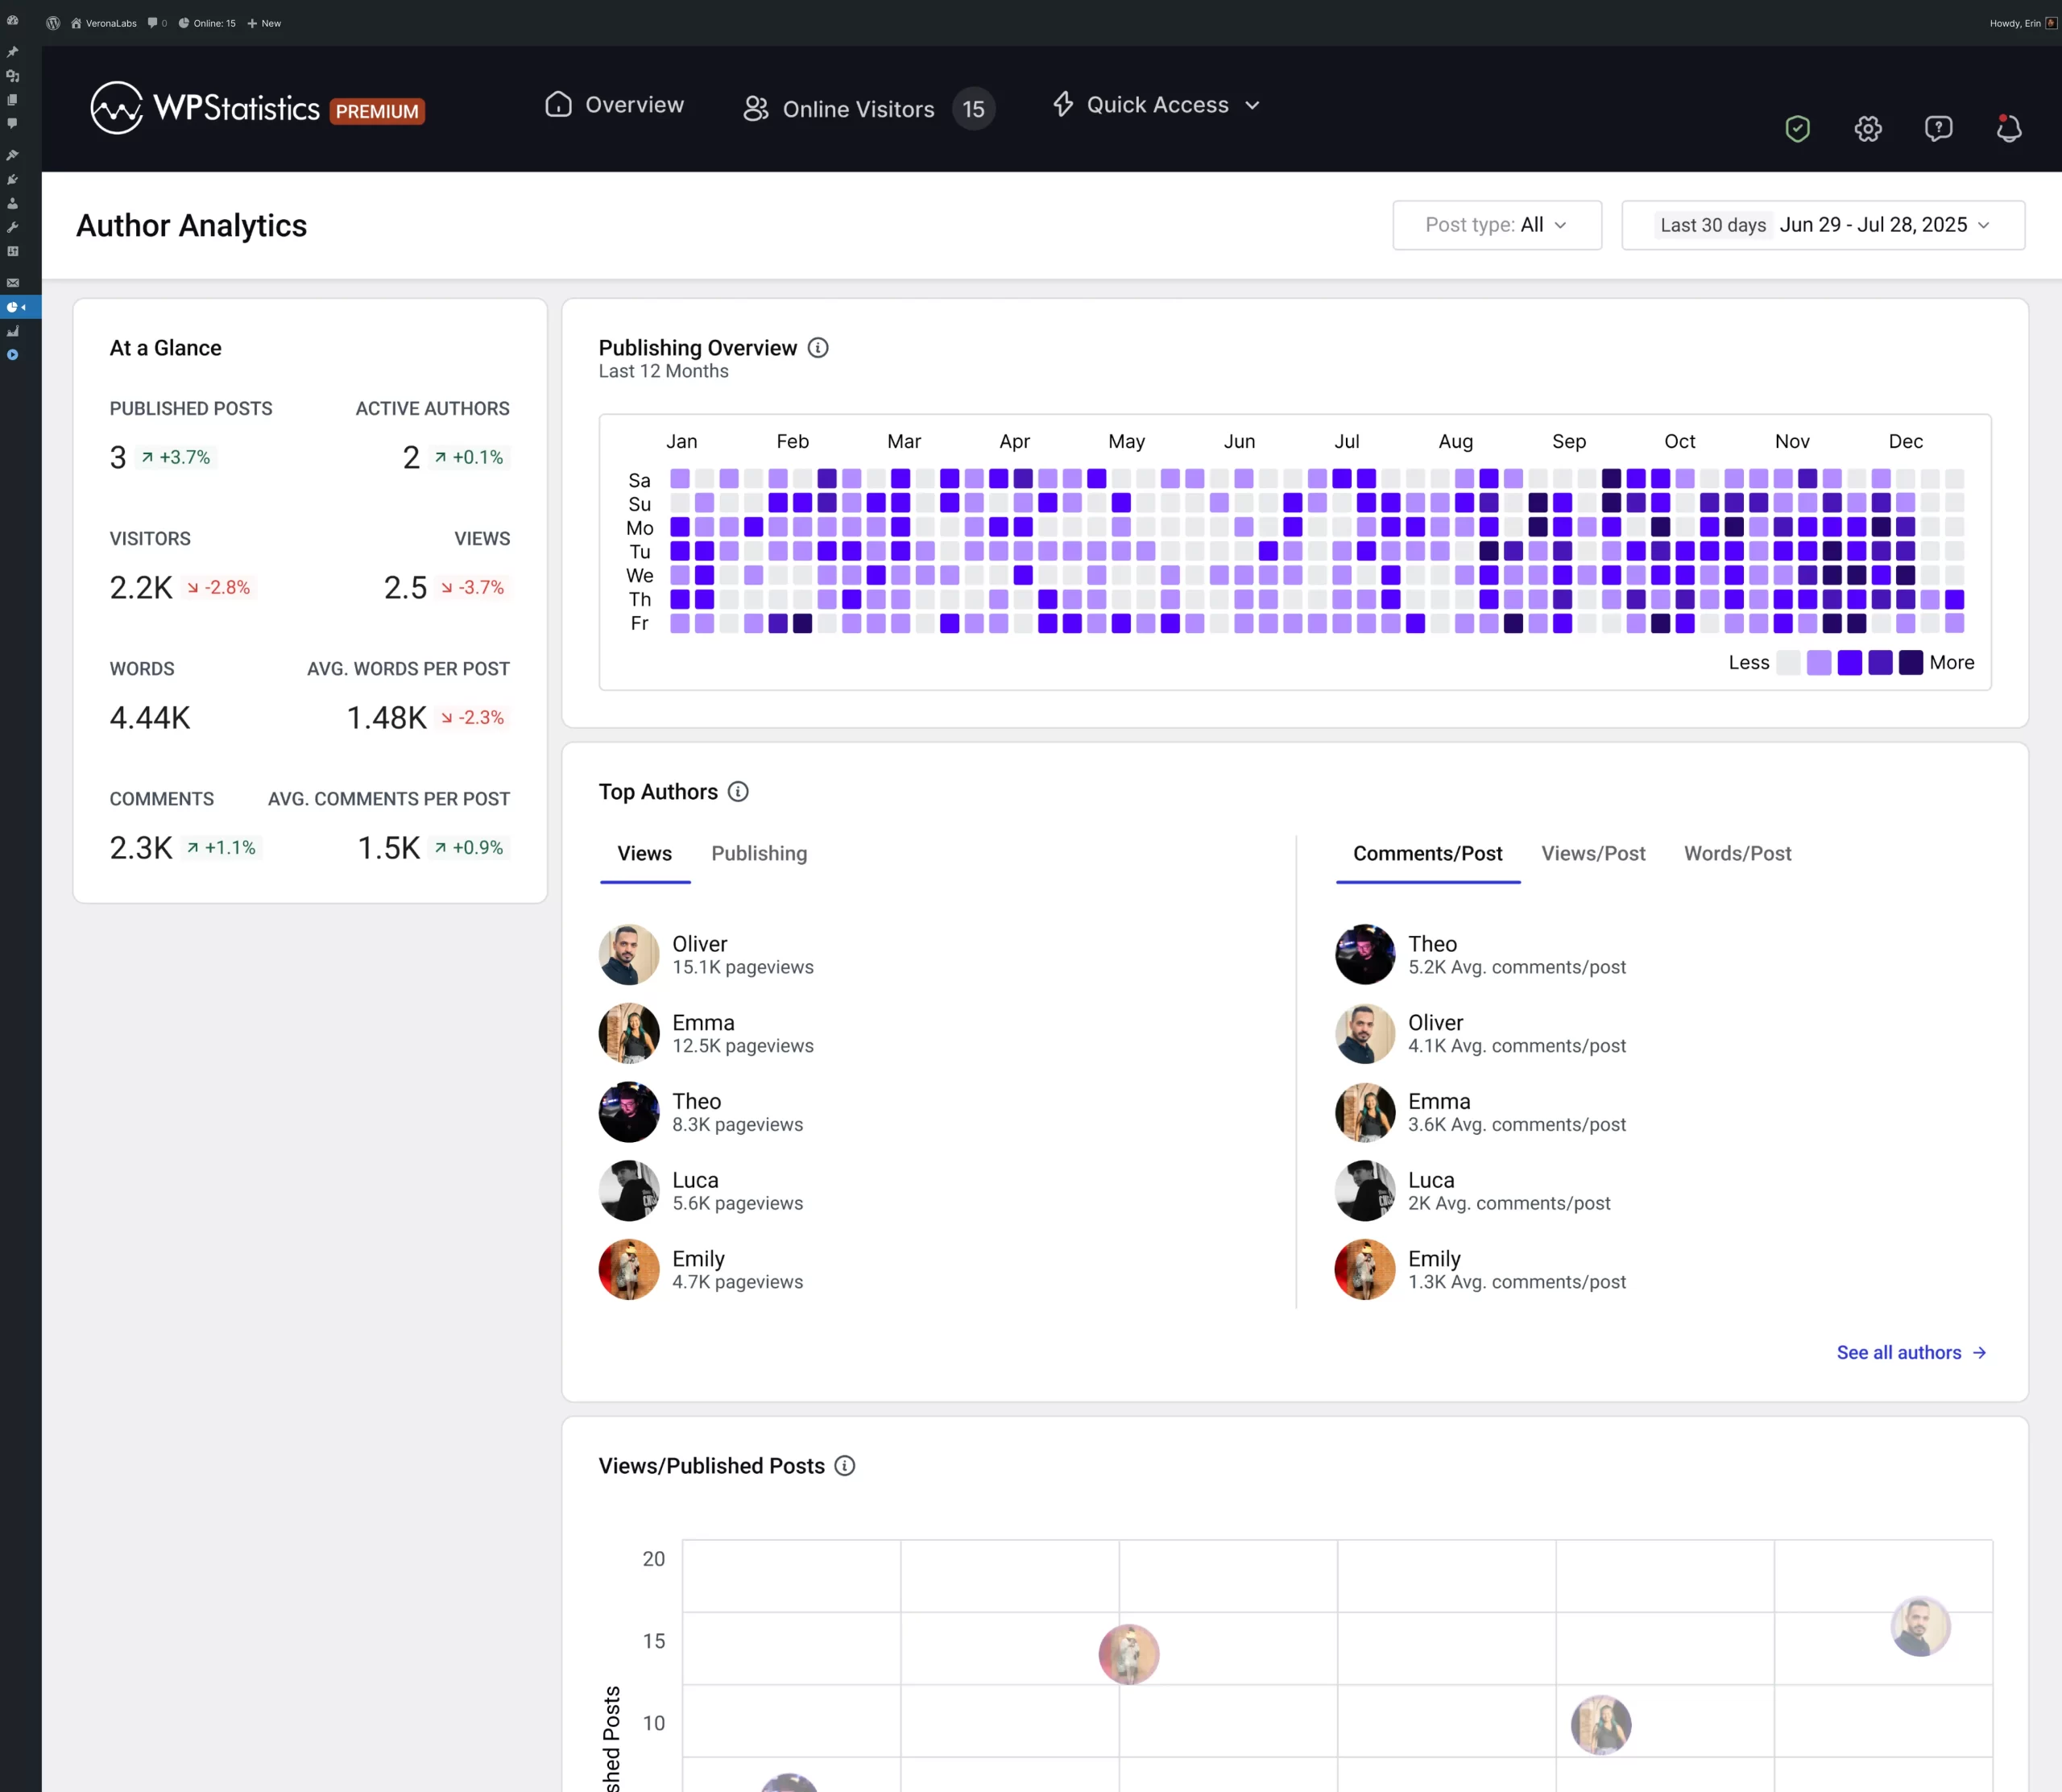Open the Post type dropdown
Image resolution: width=2062 pixels, height=1792 pixels.
pos(1497,225)
